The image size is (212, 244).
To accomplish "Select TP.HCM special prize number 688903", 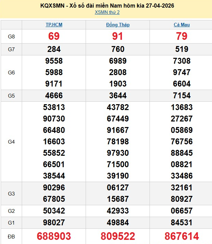I will click(x=54, y=236).
